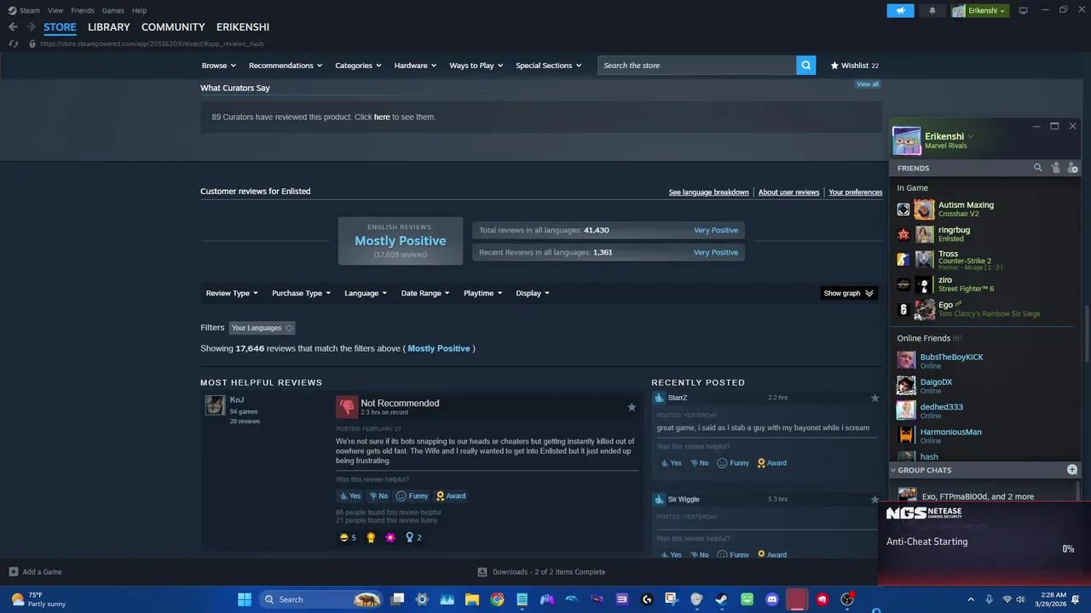Viewport: 1091px width, 613px height.
Task: Open the announcements megaphone button
Action: [900, 10]
